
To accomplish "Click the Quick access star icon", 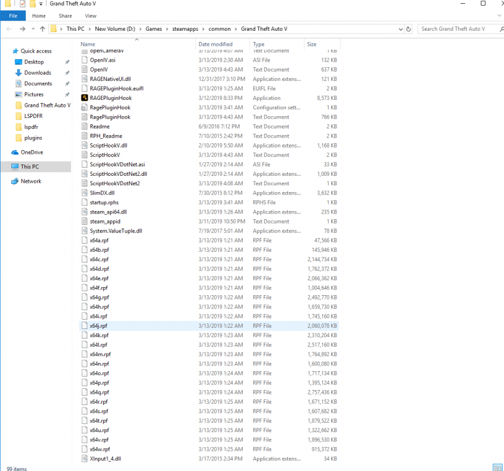I will pyautogui.click(x=15, y=51).
